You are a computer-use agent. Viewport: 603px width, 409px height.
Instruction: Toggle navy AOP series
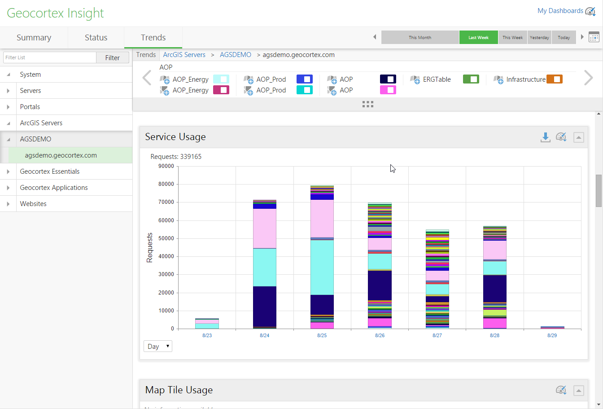pos(388,79)
